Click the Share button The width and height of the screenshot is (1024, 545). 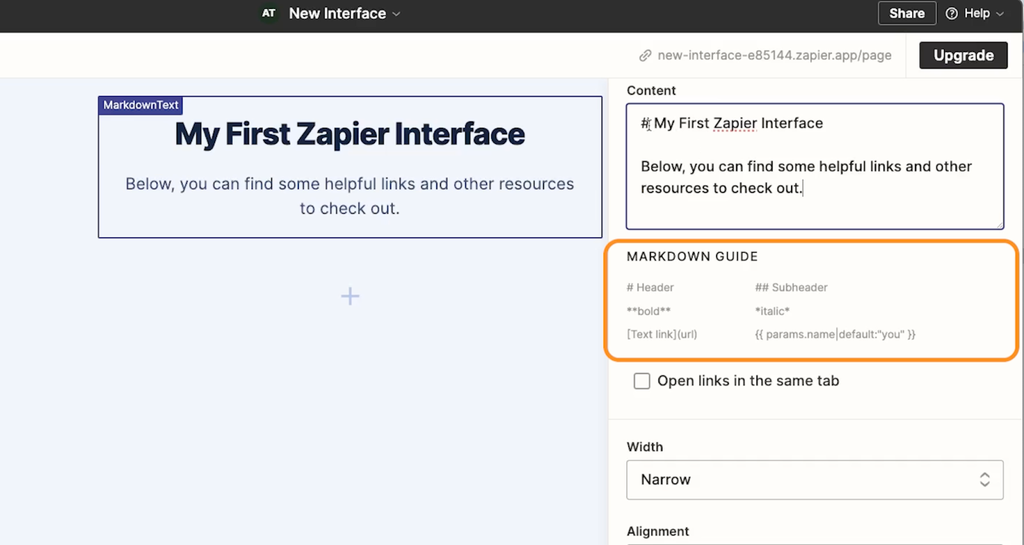(907, 13)
